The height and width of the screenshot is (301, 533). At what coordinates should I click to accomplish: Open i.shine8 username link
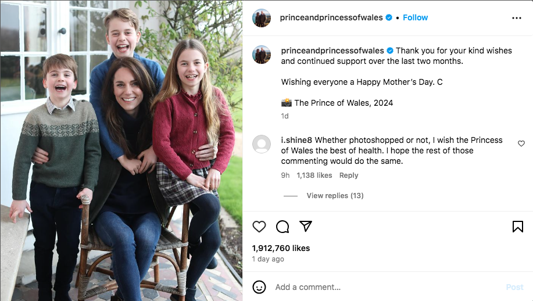click(x=296, y=140)
